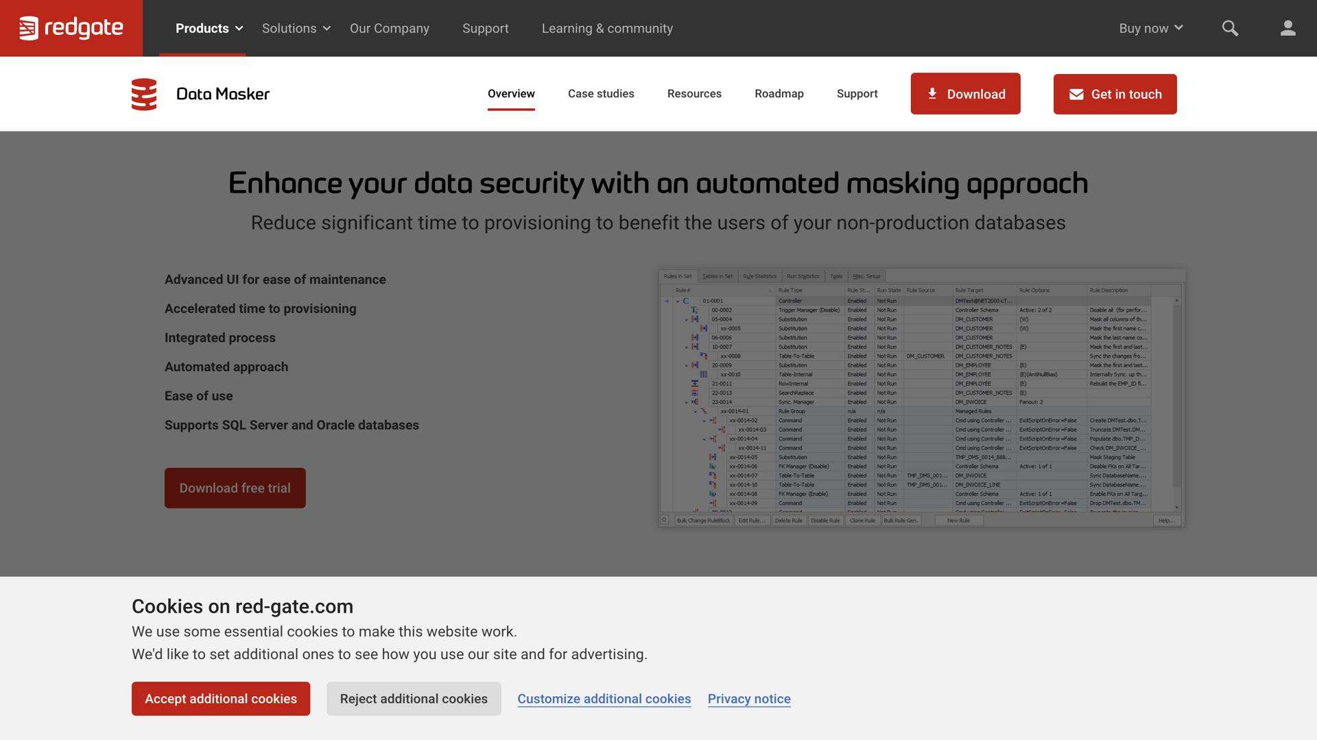Open the Resources tab
1317x740 pixels.
tap(694, 93)
